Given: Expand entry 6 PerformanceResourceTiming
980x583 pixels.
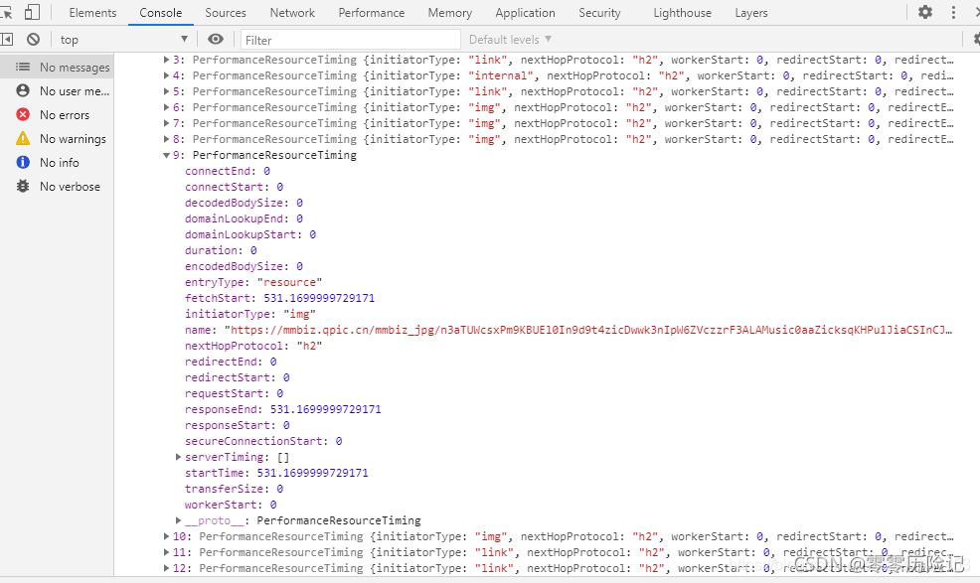Looking at the screenshot, I should point(166,107).
